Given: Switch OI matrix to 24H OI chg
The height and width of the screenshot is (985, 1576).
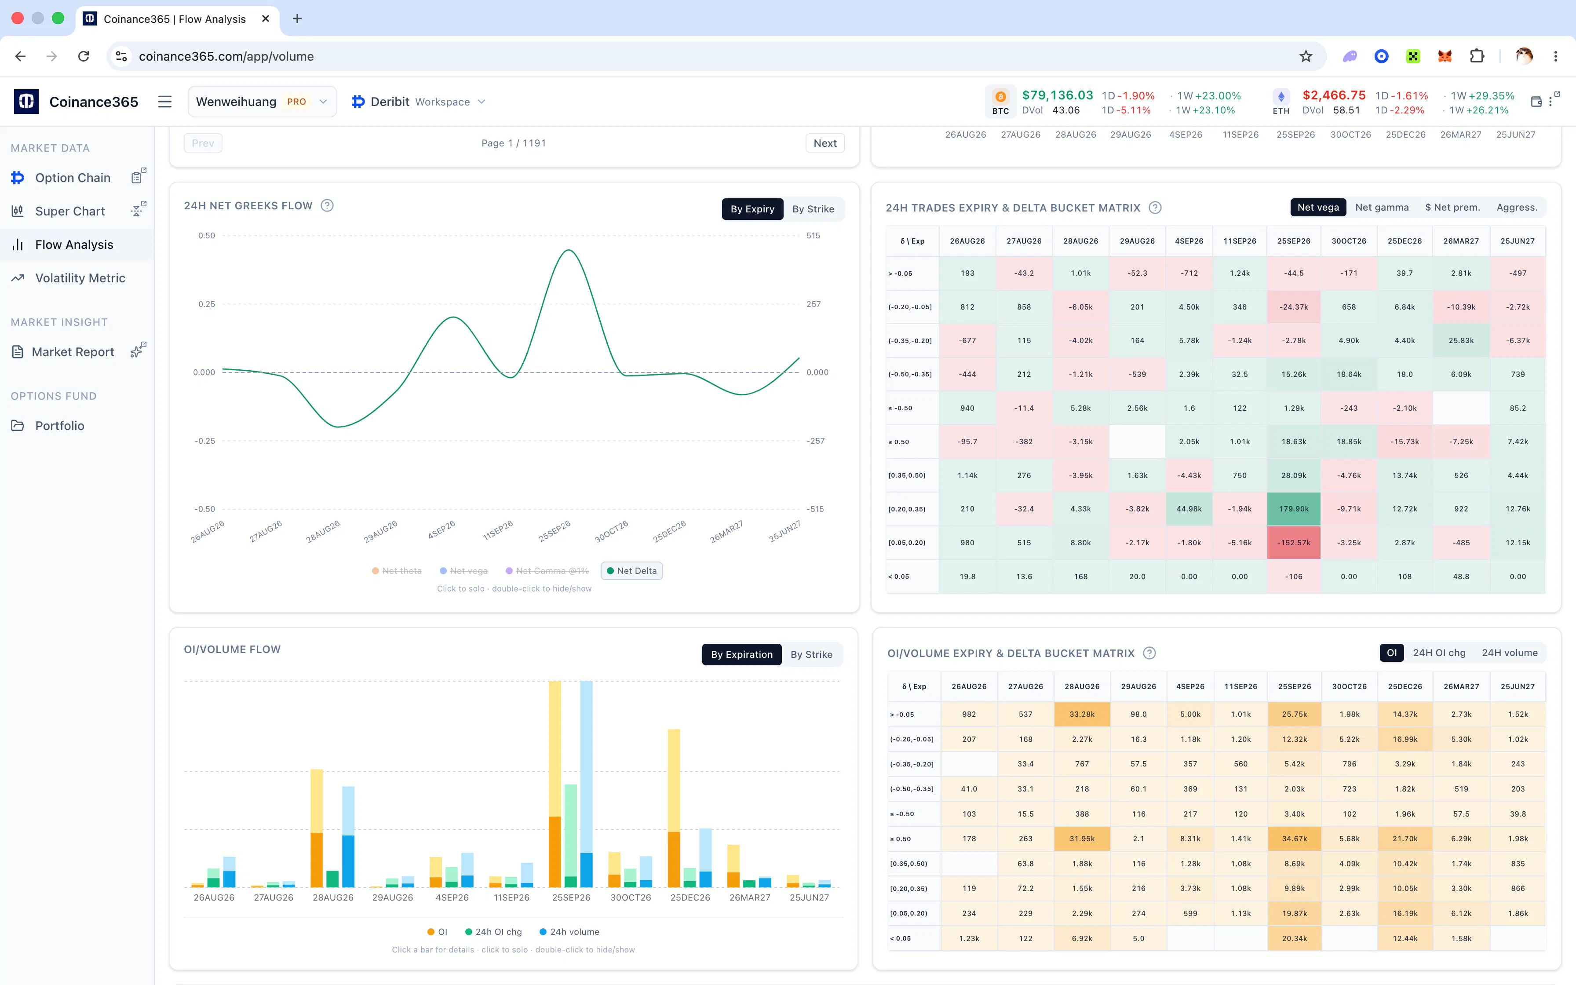Looking at the screenshot, I should pos(1439,653).
